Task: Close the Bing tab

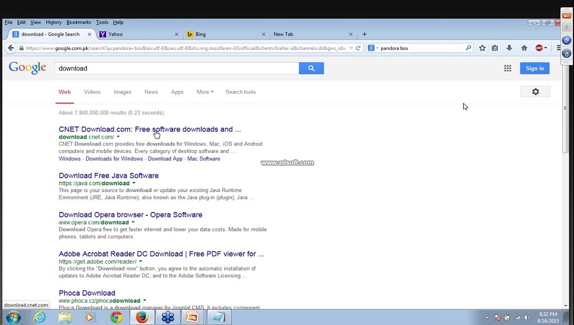Action: [264, 34]
